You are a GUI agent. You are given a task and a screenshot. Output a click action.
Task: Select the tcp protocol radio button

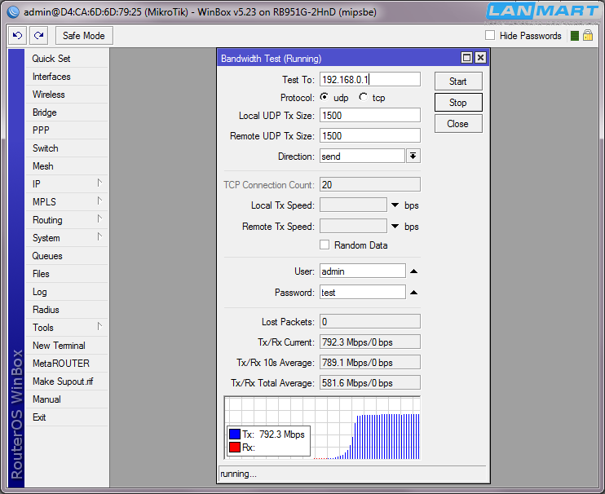(x=363, y=97)
